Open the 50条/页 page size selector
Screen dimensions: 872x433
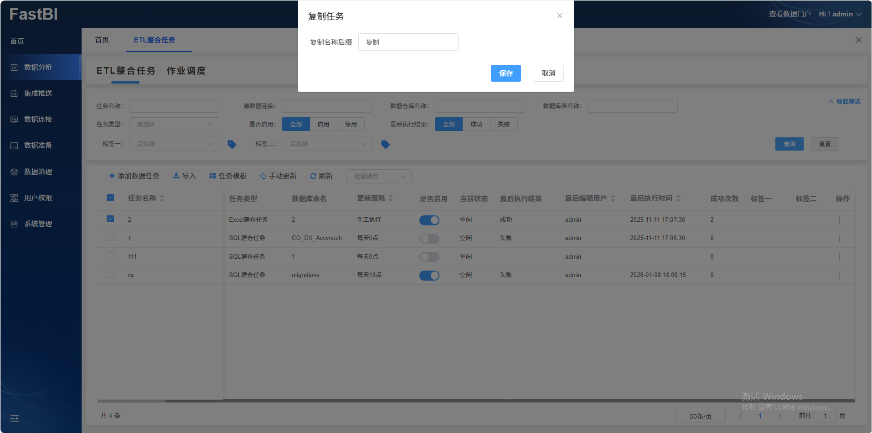point(700,416)
